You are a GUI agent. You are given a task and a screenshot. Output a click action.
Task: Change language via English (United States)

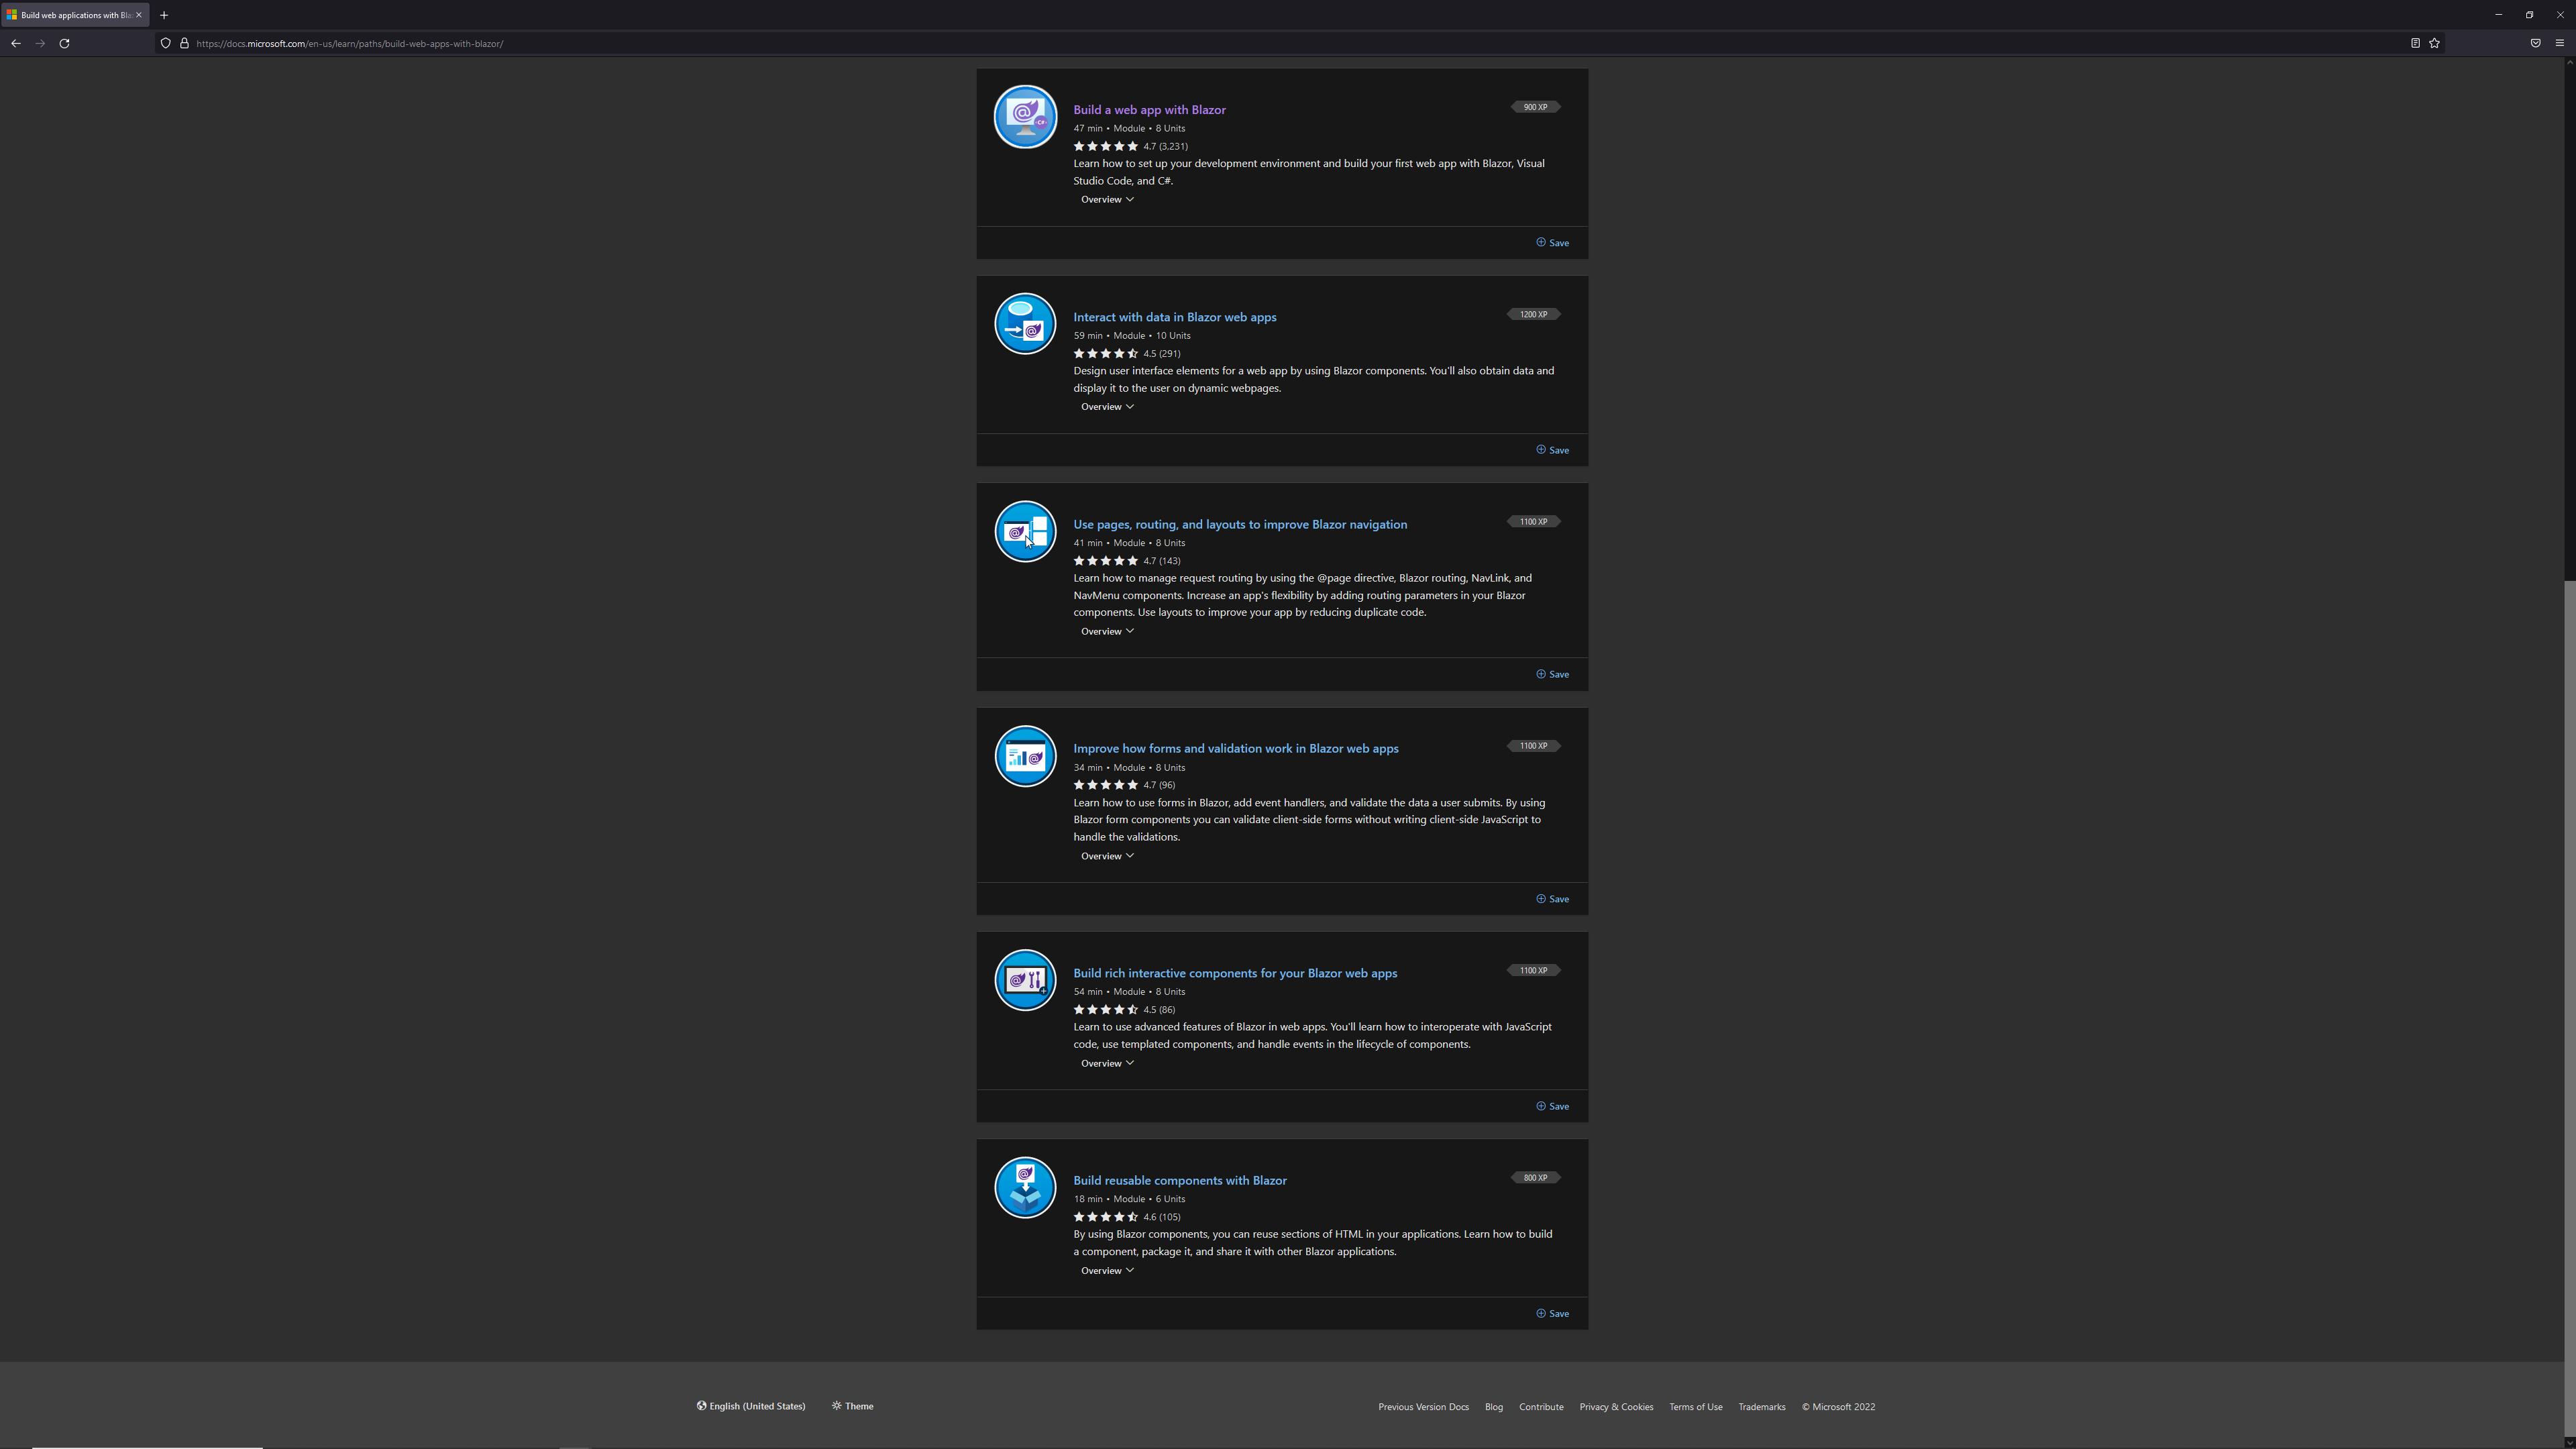click(x=751, y=1406)
